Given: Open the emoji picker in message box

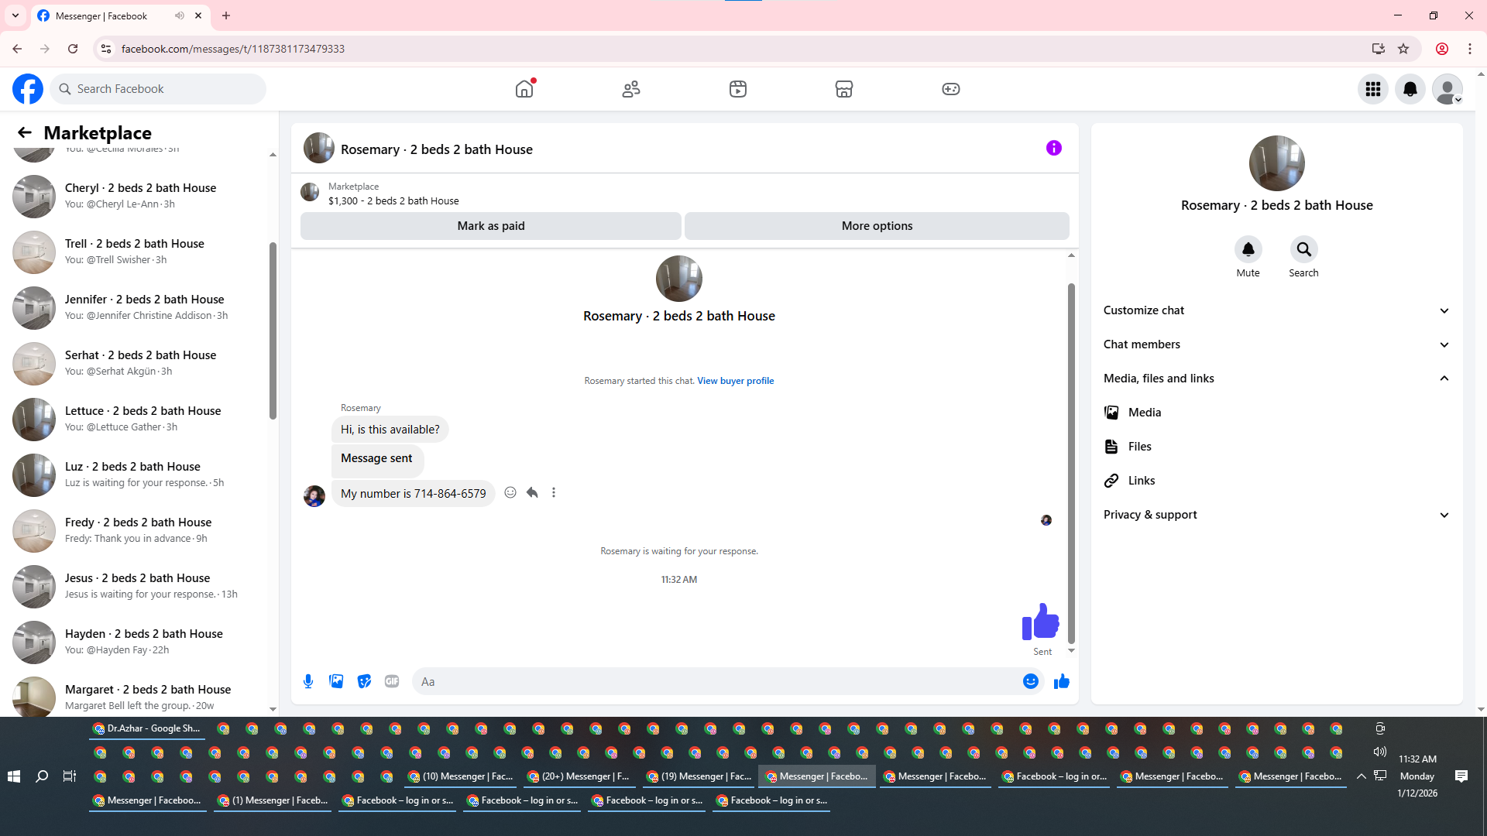Looking at the screenshot, I should pyautogui.click(x=1030, y=681).
